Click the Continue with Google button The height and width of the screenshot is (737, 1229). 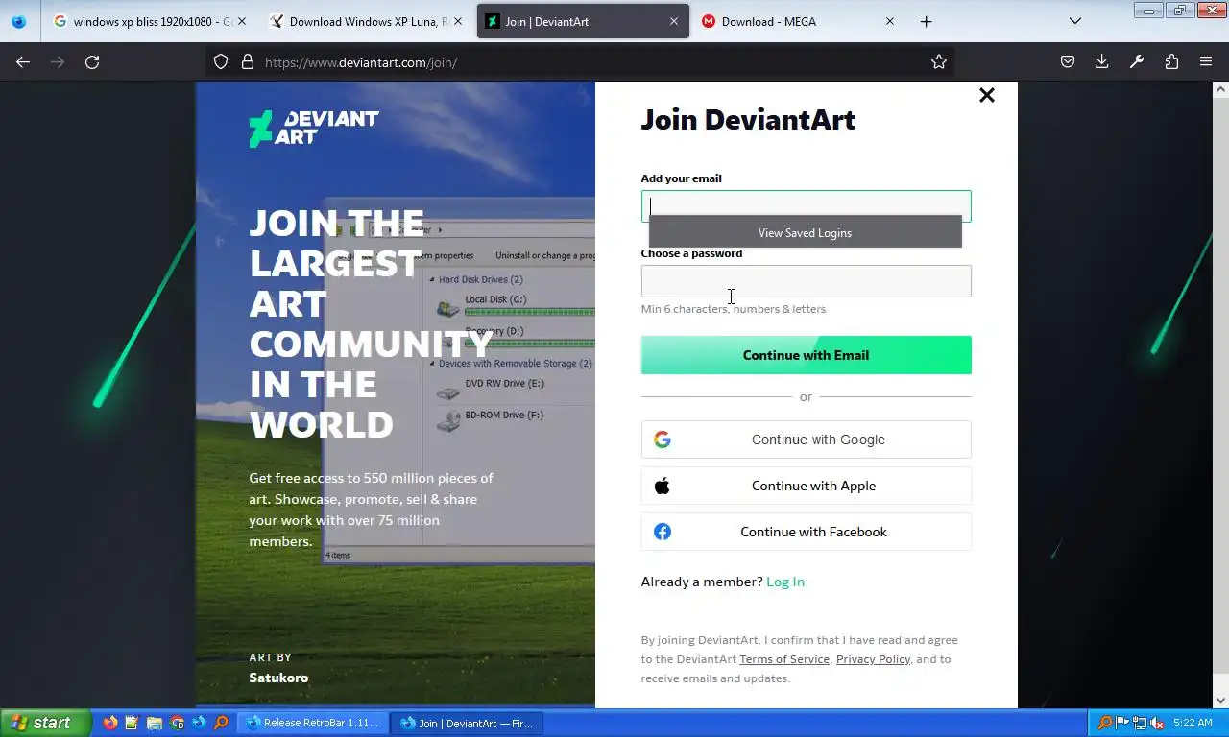[x=806, y=440]
